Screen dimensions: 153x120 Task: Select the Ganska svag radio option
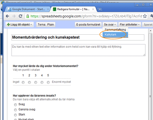15,110
